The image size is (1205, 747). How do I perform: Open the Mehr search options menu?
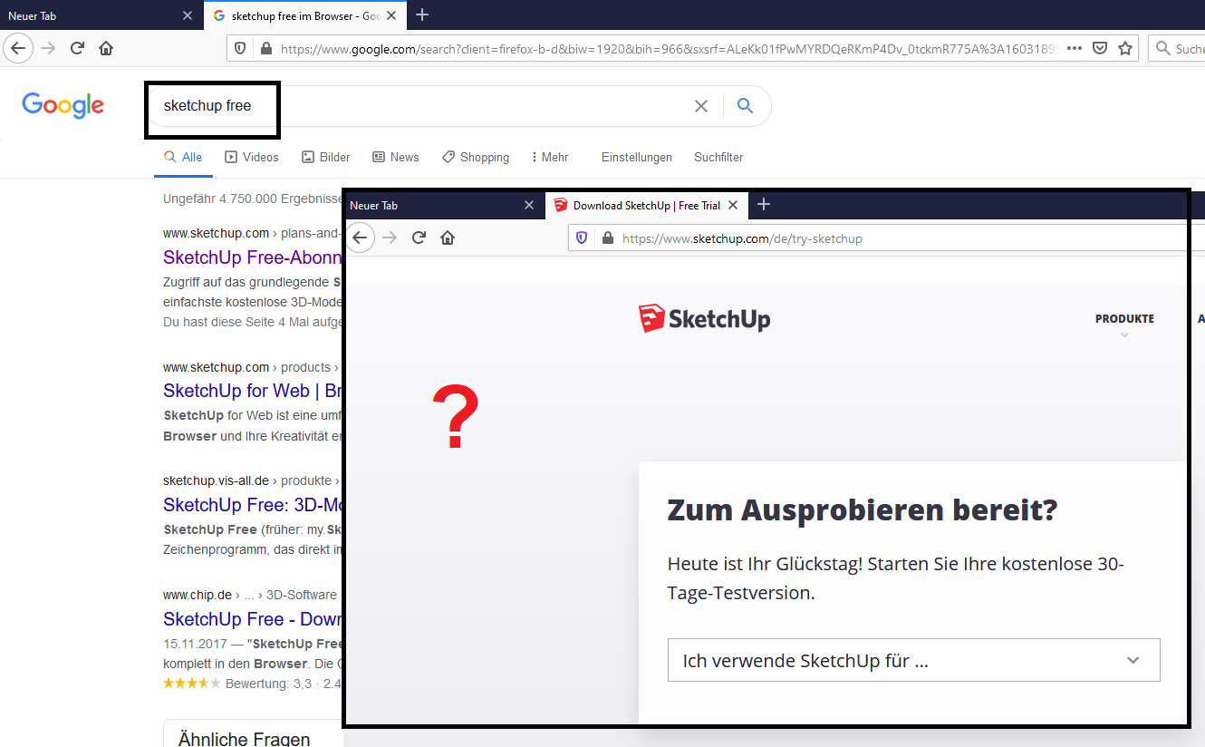pyautogui.click(x=550, y=157)
